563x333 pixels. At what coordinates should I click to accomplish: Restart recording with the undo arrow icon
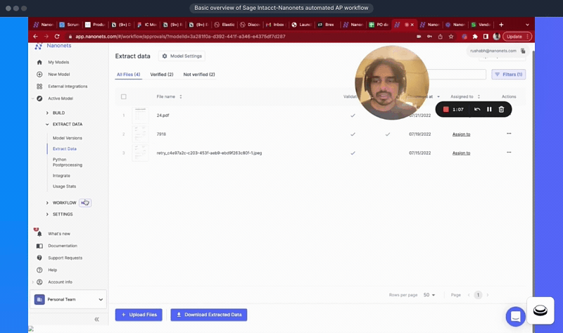(x=477, y=109)
